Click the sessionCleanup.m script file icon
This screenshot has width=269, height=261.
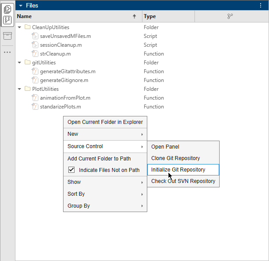tap(35, 45)
